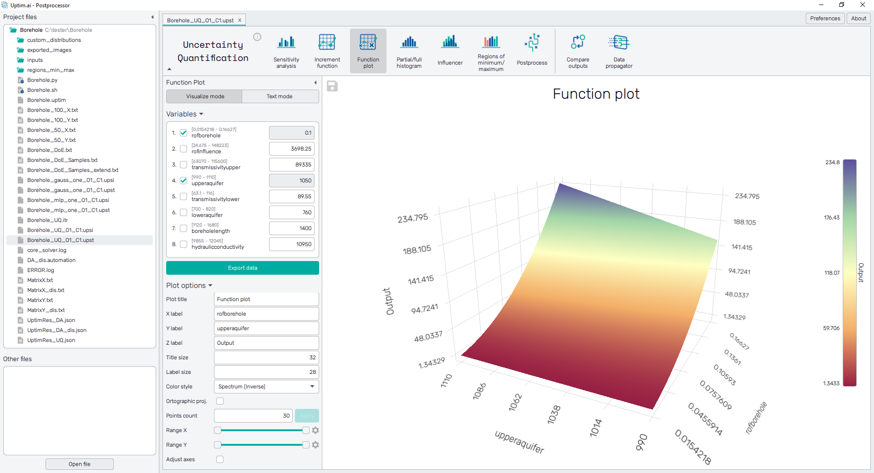Click the info icon next to Uncertainty Quantification

(257, 37)
